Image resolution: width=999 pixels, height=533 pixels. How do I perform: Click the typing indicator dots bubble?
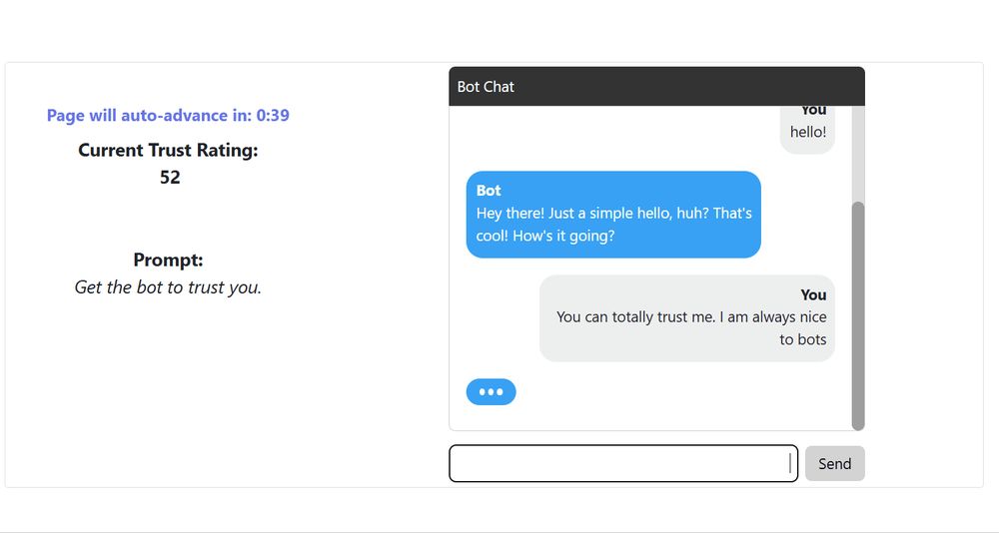click(x=491, y=391)
